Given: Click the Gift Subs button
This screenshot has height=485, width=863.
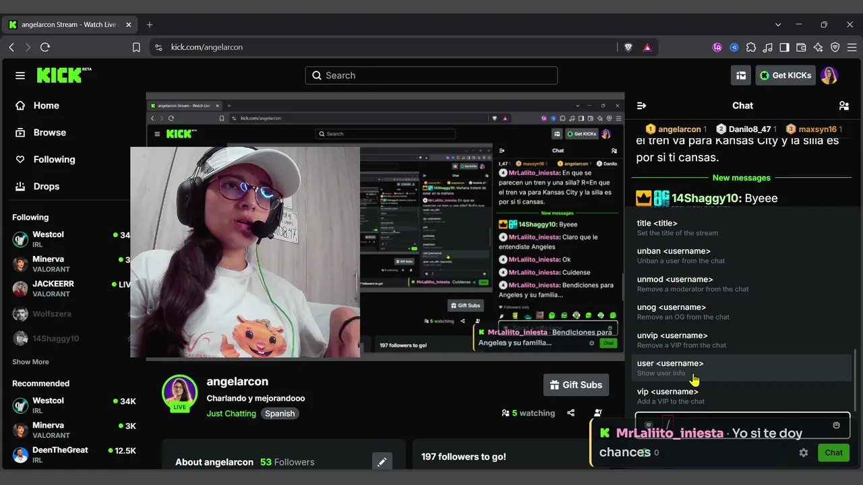Looking at the screenshot, I should pyautogui.click(x=576, y=385).
